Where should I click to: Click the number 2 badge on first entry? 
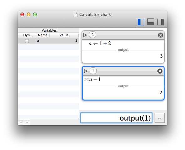92,35
